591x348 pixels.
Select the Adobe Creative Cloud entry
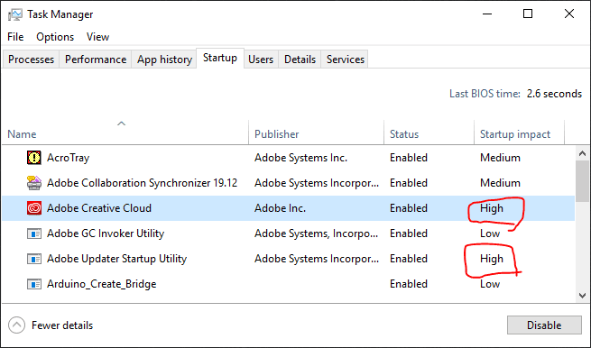point(99,208)
